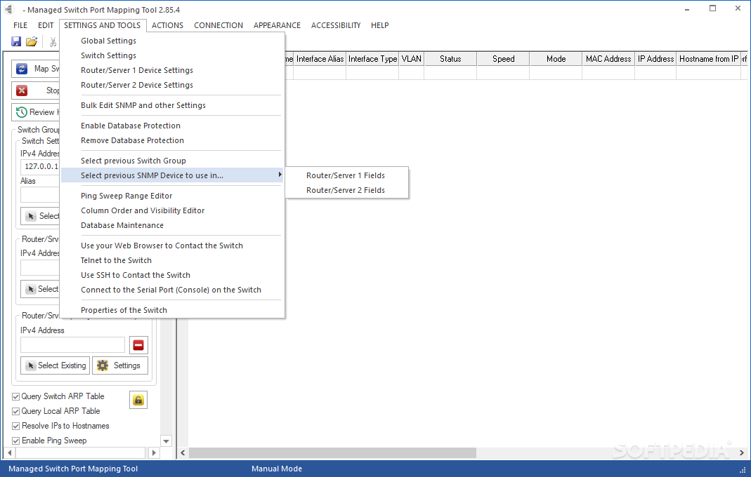Click the table scroll left arrow
This screenshot has height=477, width=751.
[183, 452]
